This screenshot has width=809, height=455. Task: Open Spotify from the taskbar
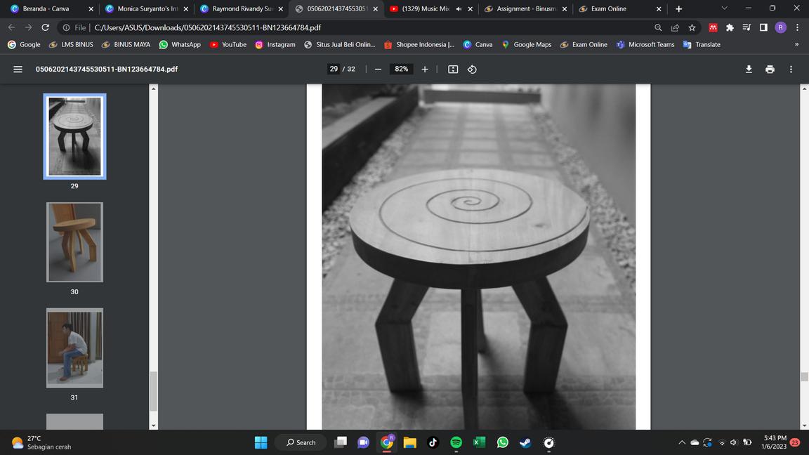[x=456, y=442]
